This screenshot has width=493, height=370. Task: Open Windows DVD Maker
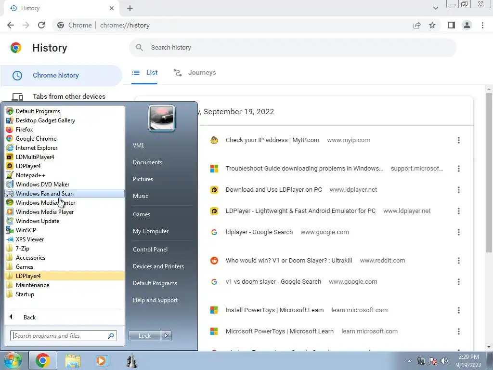click(x=65, y=185)
